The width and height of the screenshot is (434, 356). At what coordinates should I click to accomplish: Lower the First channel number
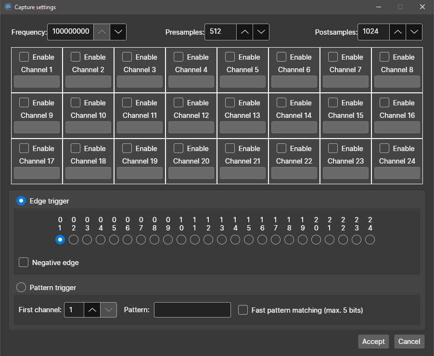(108, 310)
